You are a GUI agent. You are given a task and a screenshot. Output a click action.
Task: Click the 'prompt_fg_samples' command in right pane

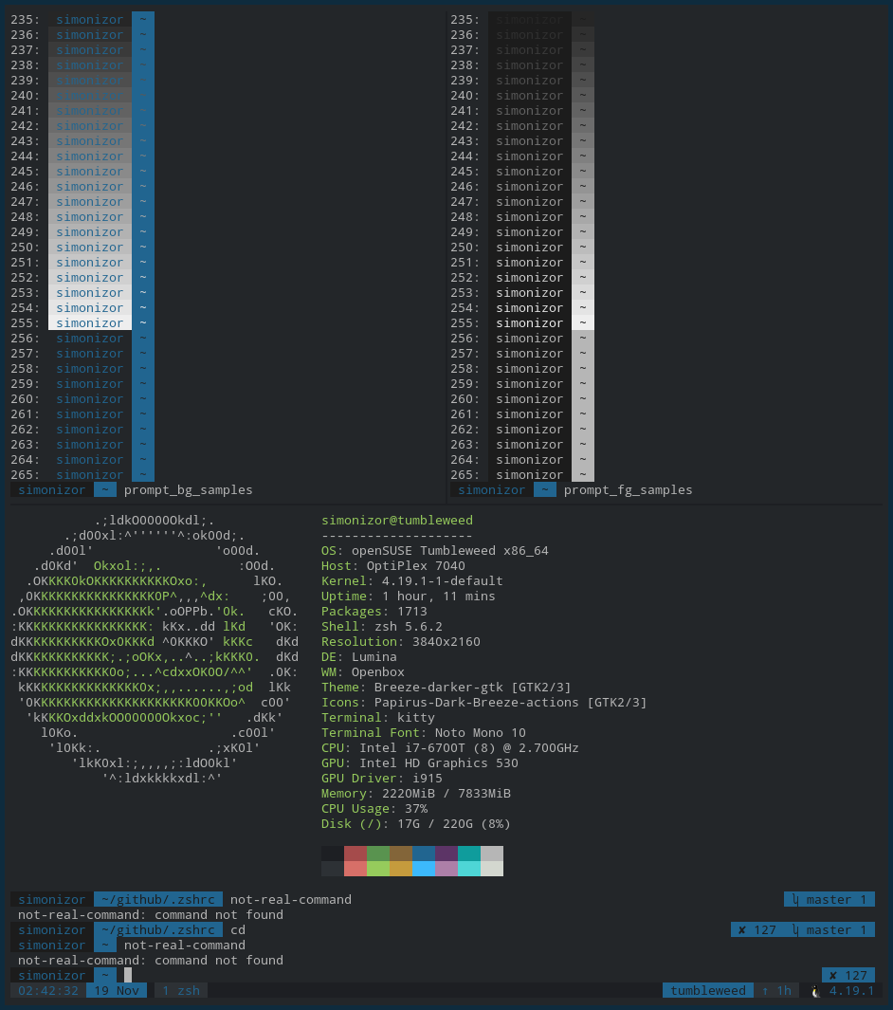pyautogui.click(x=629, y=490)
